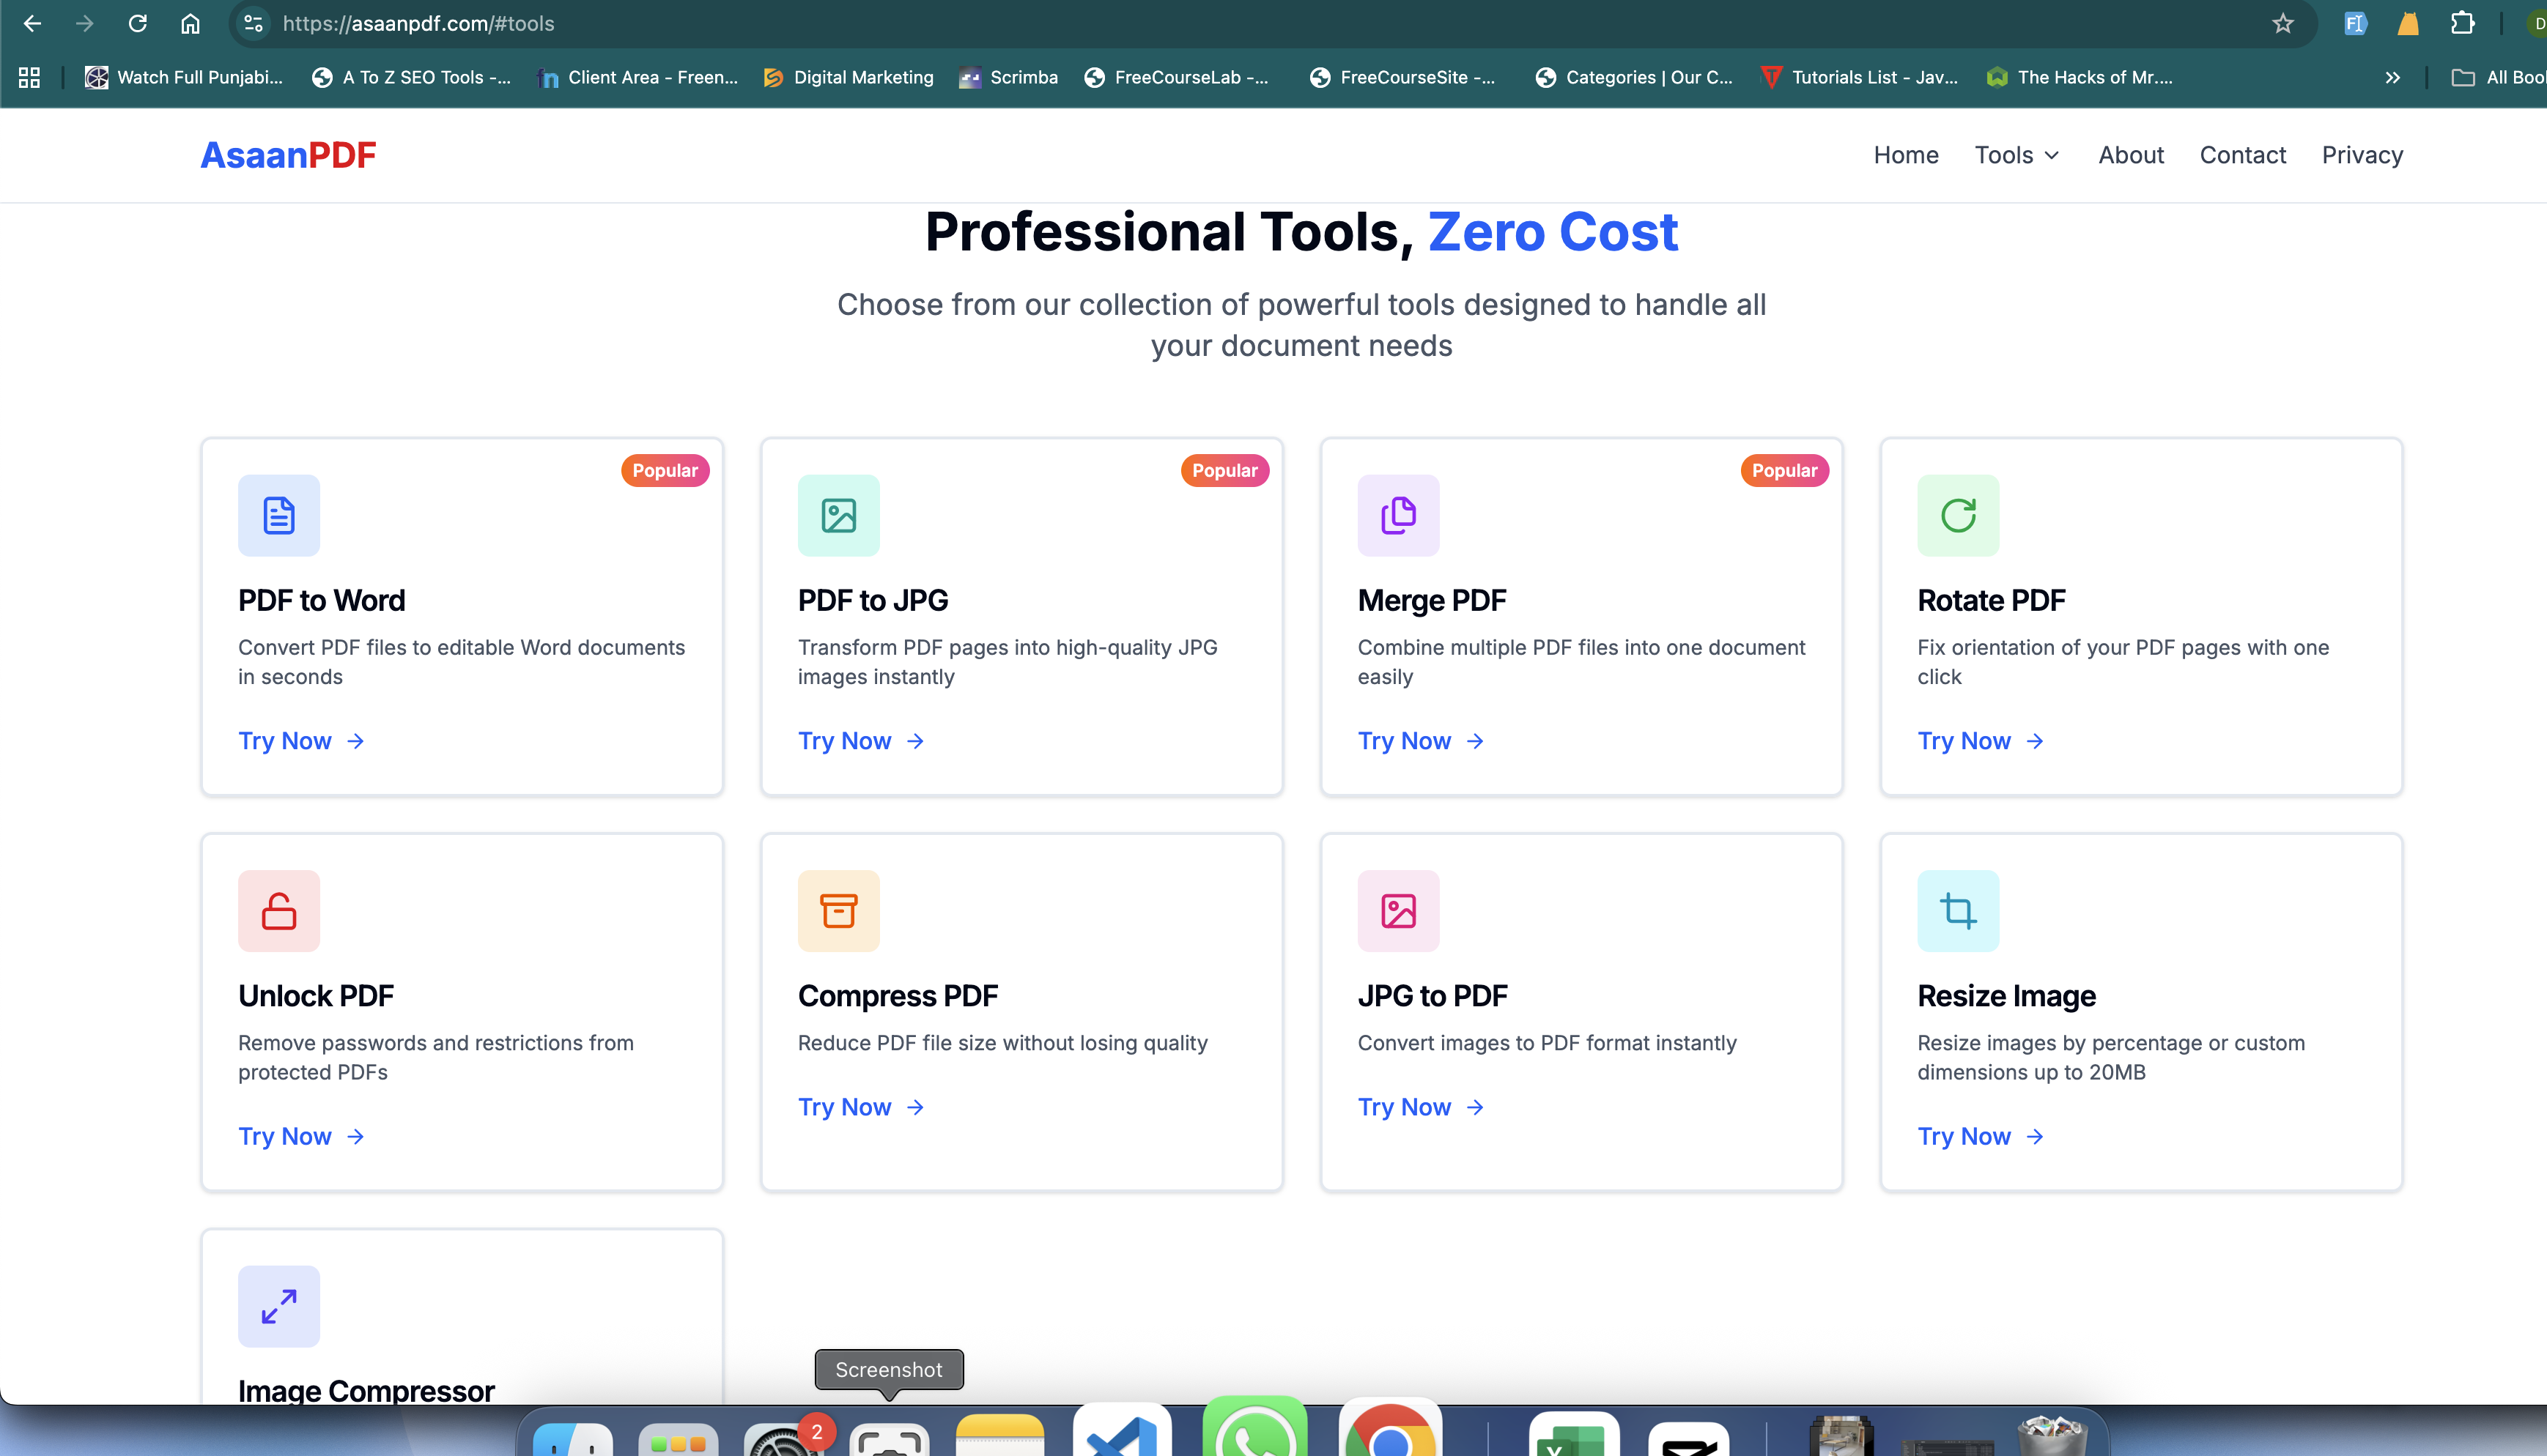Show hidden bookmarks with double-chevron

[x=2392, y=77]
